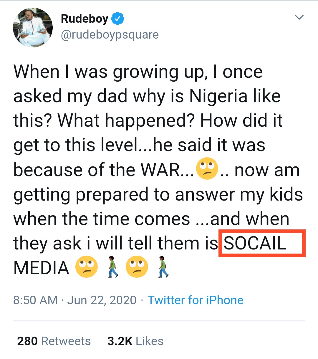Open the @rudeboypsquare handle link
Screen dimensions: 318x359
pos(110,35)
